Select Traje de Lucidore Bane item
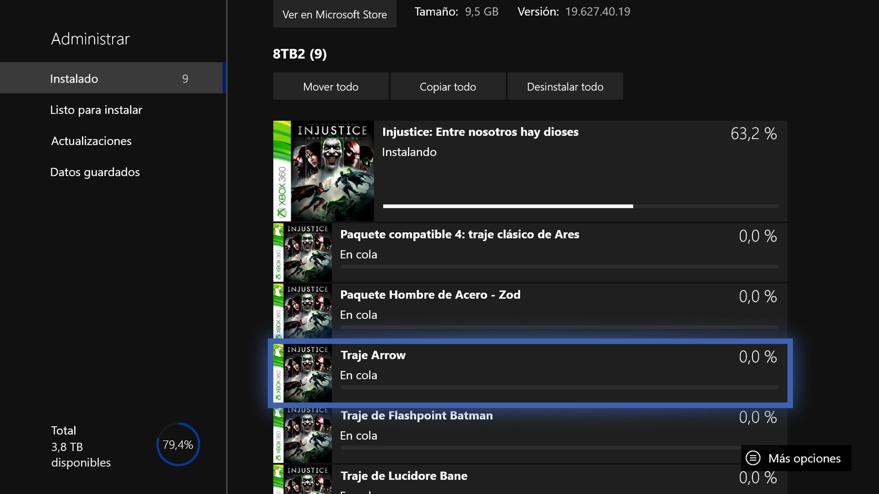879x494 pixels. click(x=530, y=479)
